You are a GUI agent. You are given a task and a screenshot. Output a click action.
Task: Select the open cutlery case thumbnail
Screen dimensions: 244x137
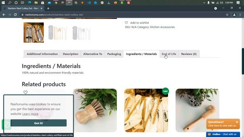(34, 32)
